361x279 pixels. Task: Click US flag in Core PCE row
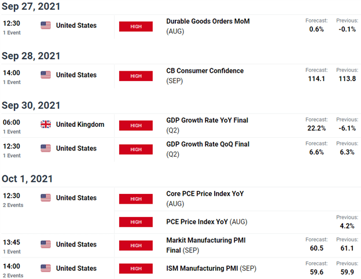pyautogui.click(x=46, y=197)
